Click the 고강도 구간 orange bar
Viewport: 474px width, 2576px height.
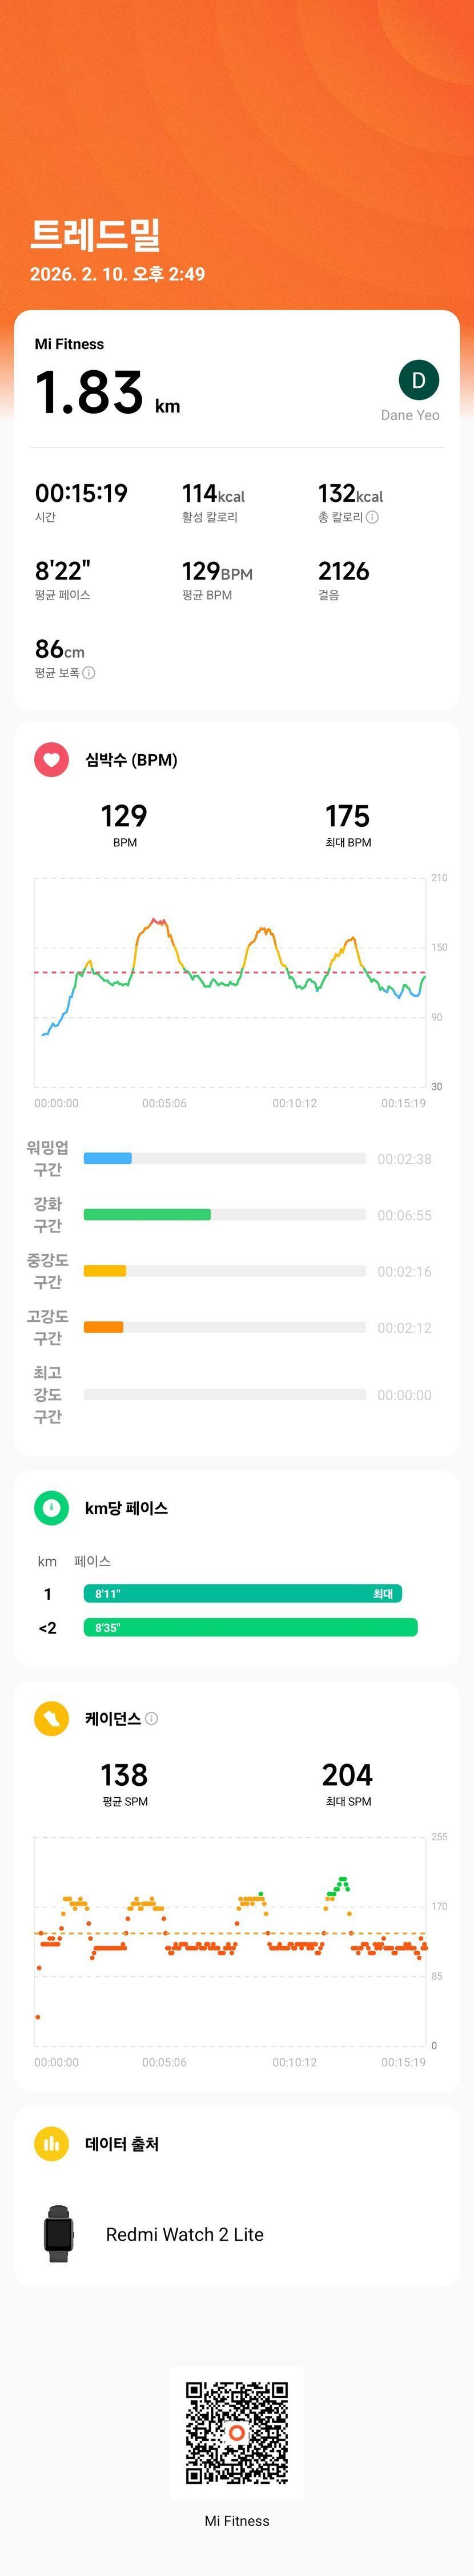click(104, 1327)
